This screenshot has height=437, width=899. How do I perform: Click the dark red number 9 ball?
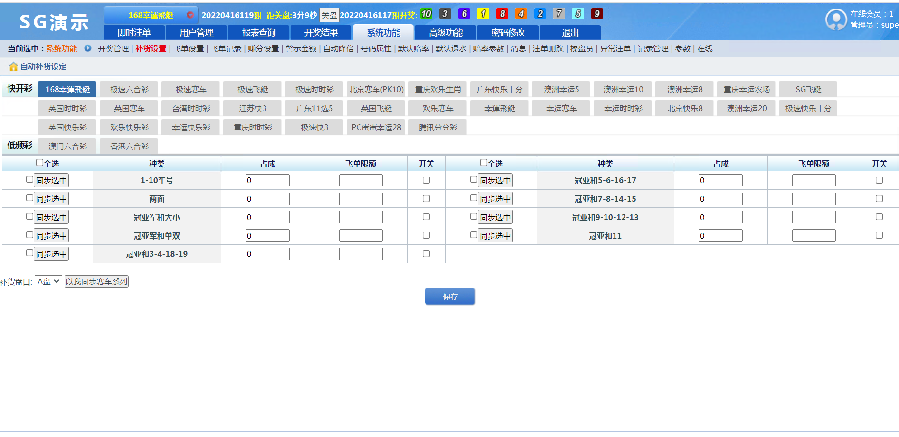597,14
